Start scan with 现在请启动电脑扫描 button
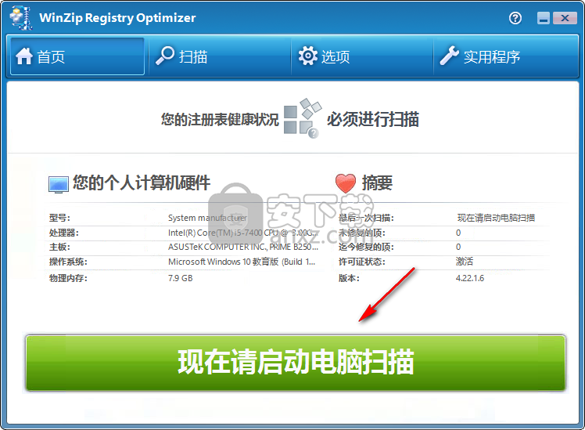The image size is (585, 430). tap(296, 363)
